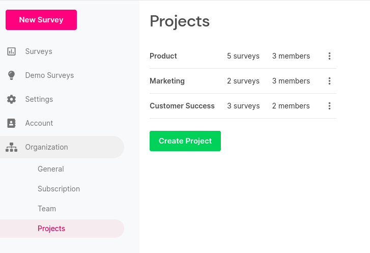Click the Demo Surveys sidebar label
370x253 pixels.
[x=49, y=75]
